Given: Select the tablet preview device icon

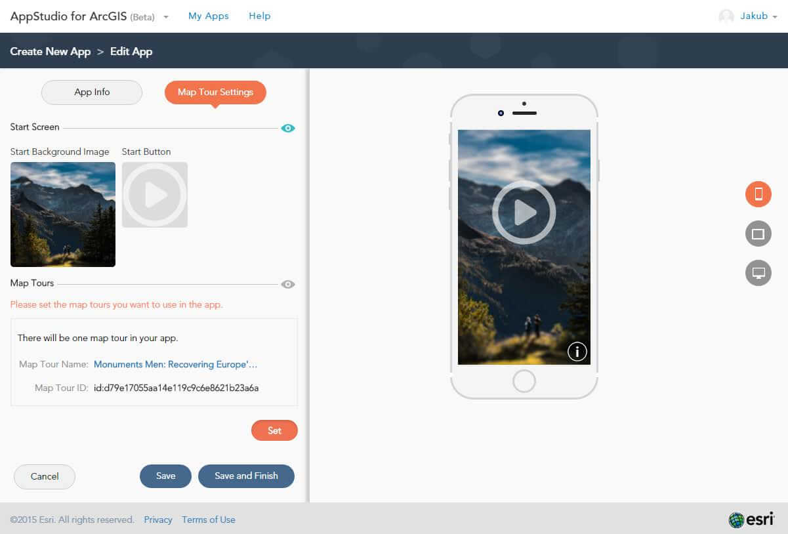Looking at the screenshot, I should [758, 234].
